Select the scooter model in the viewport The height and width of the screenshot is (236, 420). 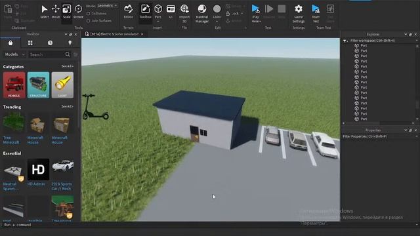(95, 107)
